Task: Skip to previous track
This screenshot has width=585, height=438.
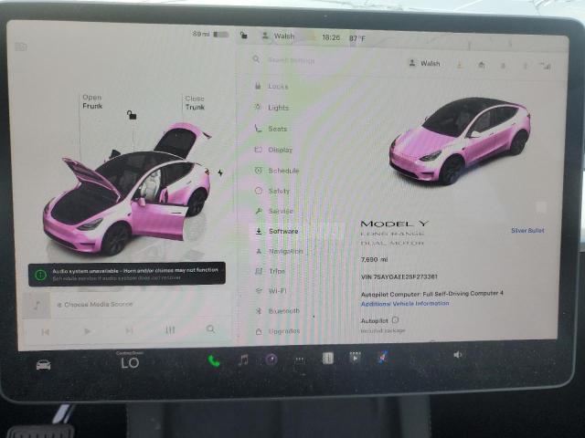Action: pyautogui.click(x=46, y=332)
